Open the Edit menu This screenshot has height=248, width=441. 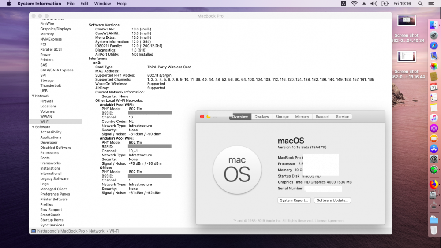(84, 4)
